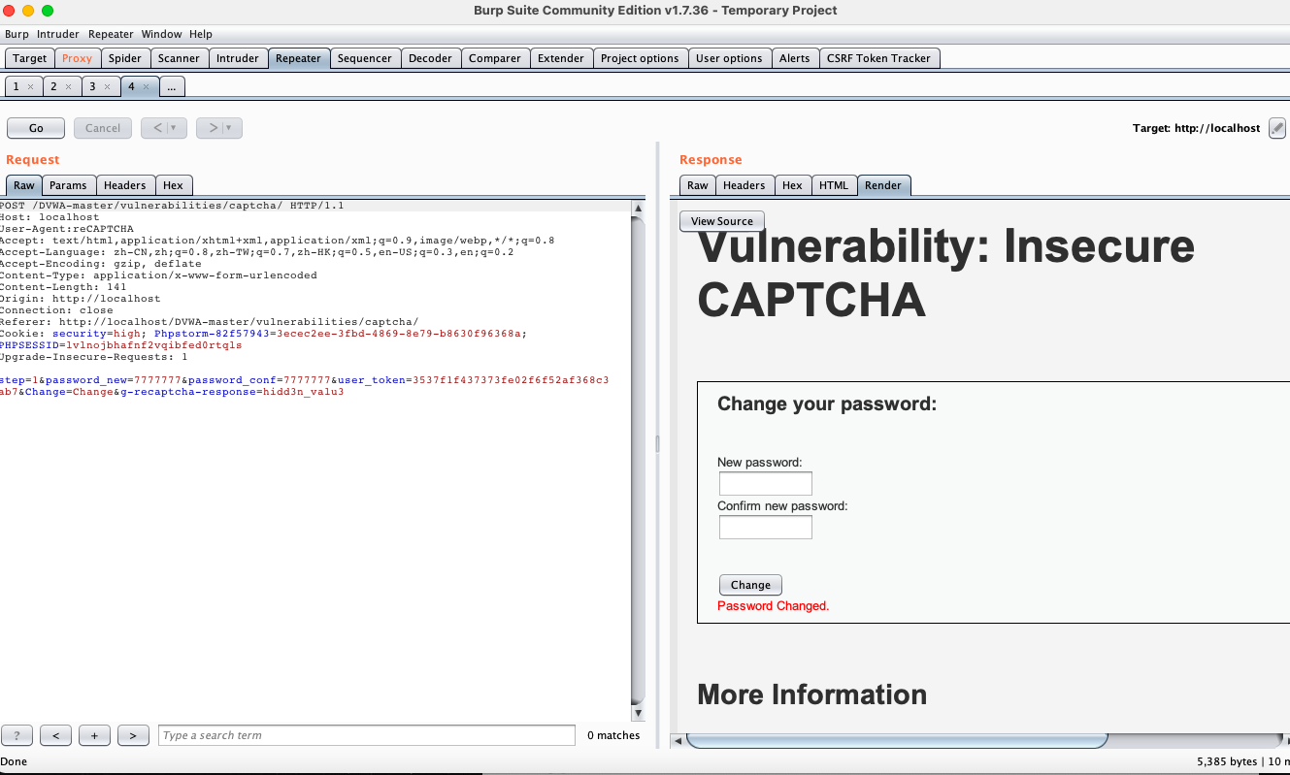The width and height of the screenshot is (1290, 775).
Task: Switch to the Spider tab
Action: coord(124,58)
